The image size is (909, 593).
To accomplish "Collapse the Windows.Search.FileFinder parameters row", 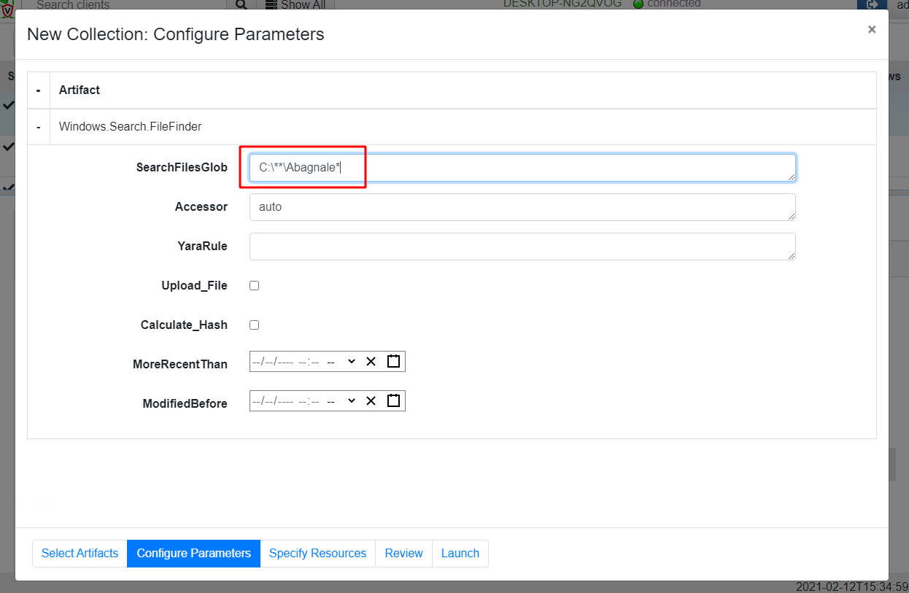I will point(38,127).
